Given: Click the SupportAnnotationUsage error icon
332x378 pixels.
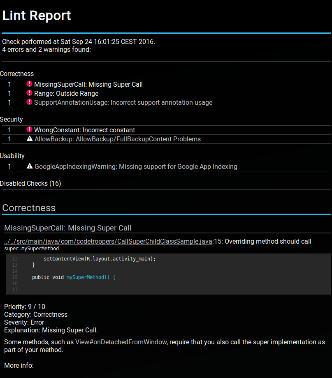Looking at the screenshot, I should pyautogui.click(x=29, y=102).
